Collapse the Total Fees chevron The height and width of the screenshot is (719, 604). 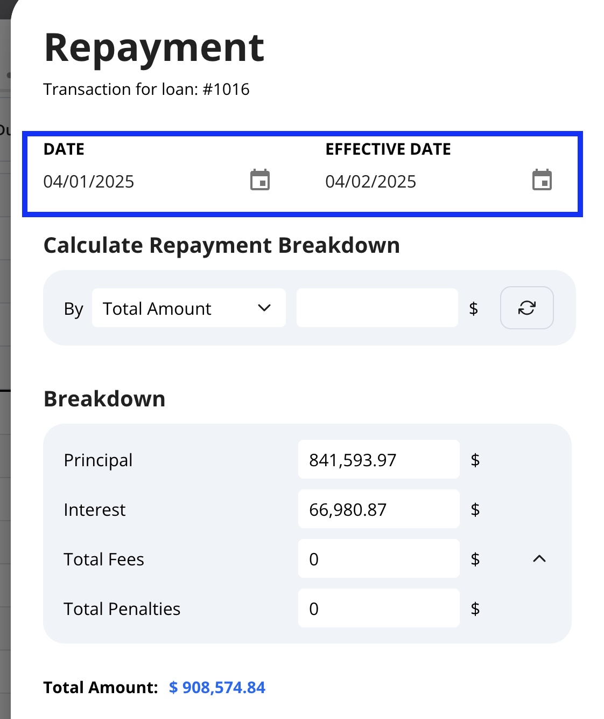pos(539,559)
